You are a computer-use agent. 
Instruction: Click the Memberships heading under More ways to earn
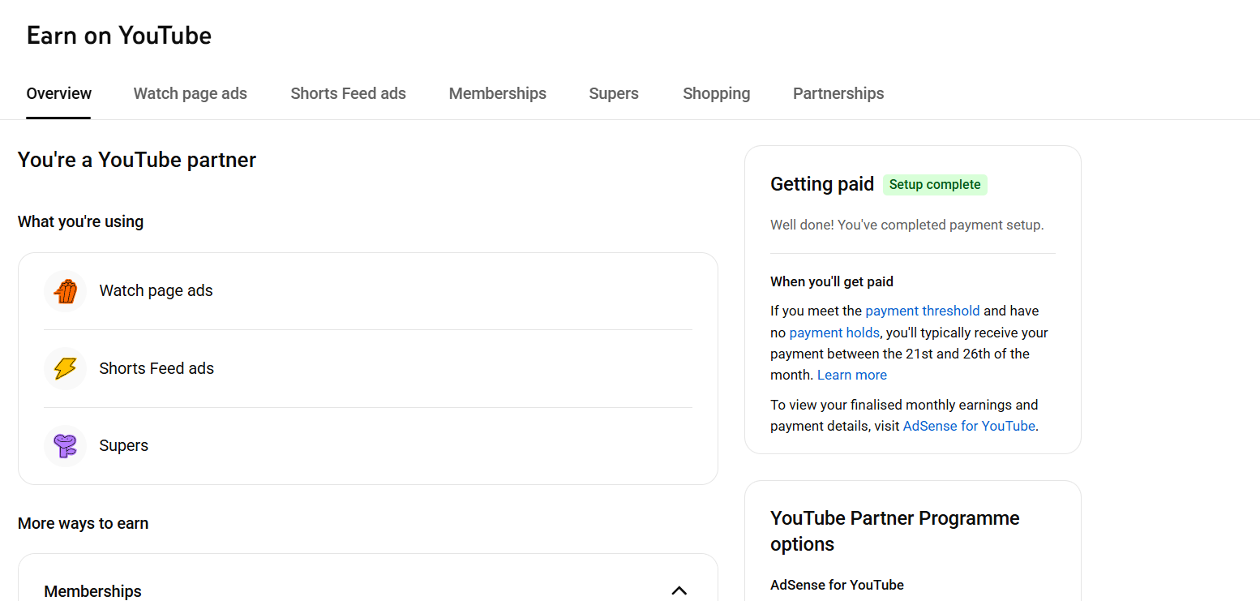coord(93,591)
